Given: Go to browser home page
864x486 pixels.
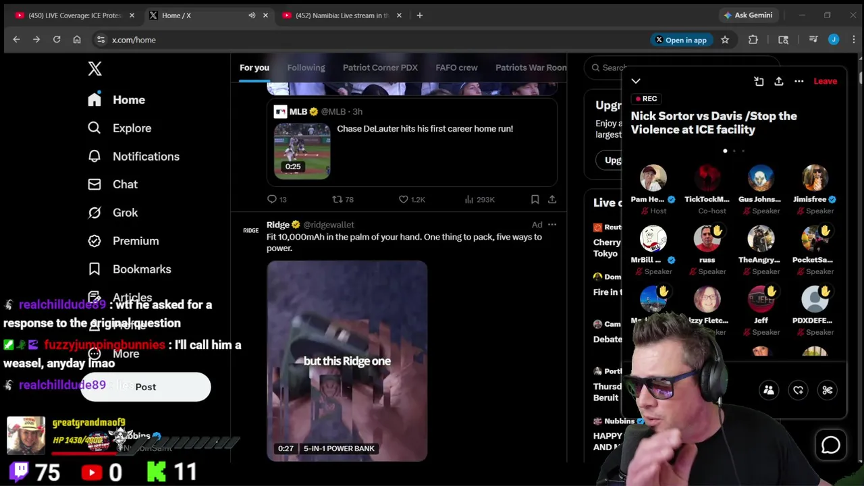Looking at the screenshot, I should 77,40.
